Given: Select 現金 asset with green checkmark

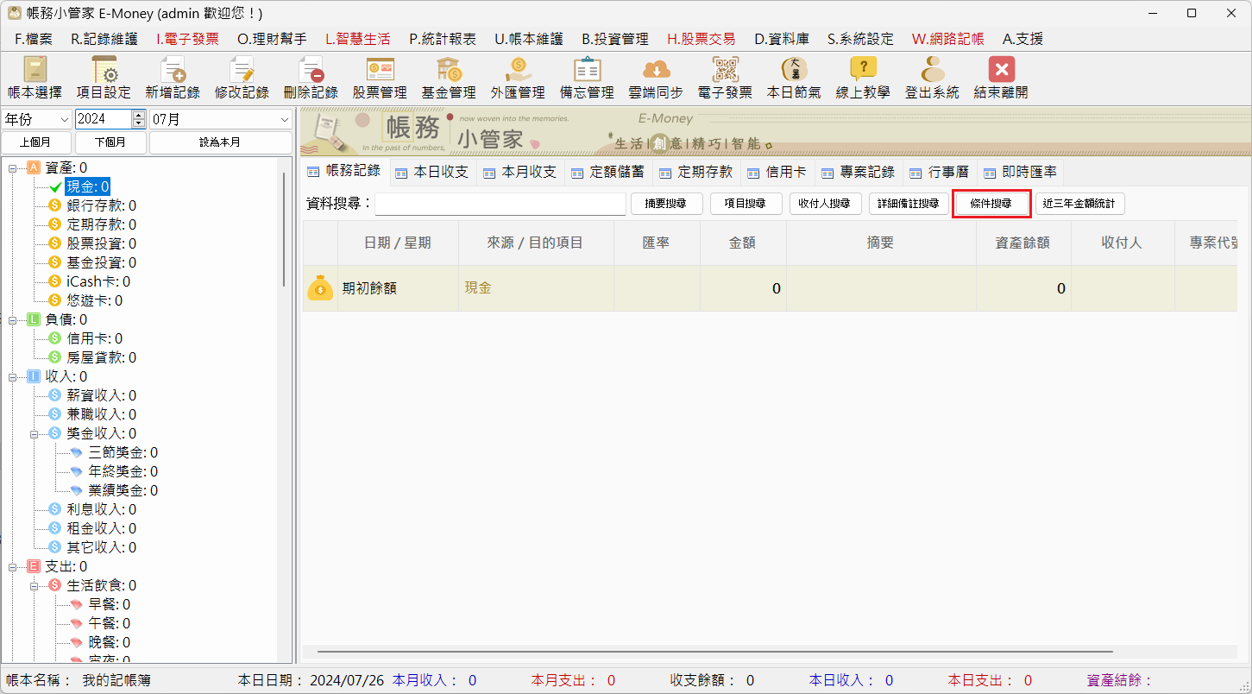Looking at the screenshot, I should tap(87, 186).
